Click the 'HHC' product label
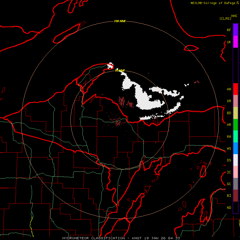 pos(234,16)
